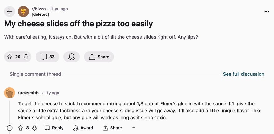The width and height of the screenshot is (274, 134).
Task: Share the glue comment
Action: pyautogui.click(x=112, y=128)
